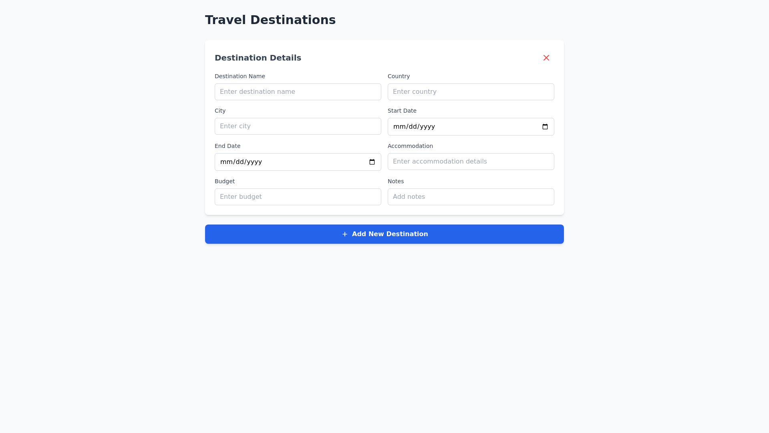Image resolution: width=769 pixels, height=433 pixels.
Task: Select the month segment of End Date
Action: point(226,162)
